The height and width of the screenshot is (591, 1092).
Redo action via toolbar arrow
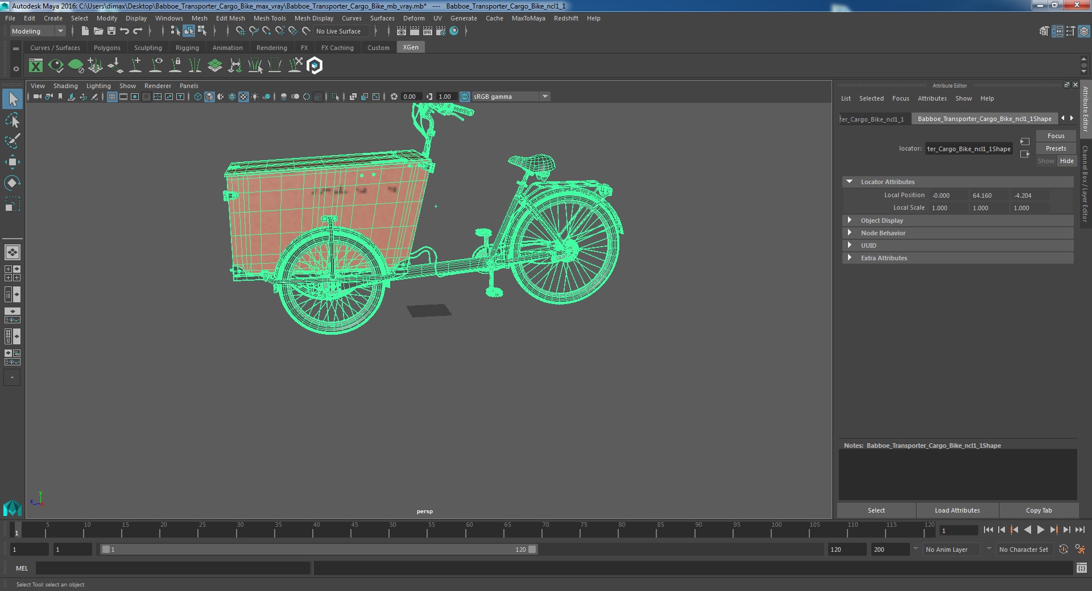click(138, 31)
